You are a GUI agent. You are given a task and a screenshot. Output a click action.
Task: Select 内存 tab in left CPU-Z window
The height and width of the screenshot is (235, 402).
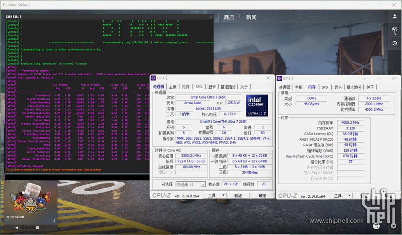[186, 87]
